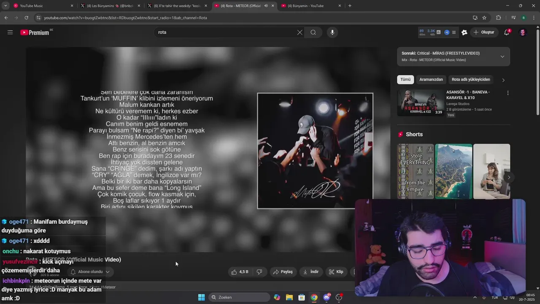This screenshot has width=540, height=304.
Task: Show more filter chips with the arrow
Action: coord(503,80)
